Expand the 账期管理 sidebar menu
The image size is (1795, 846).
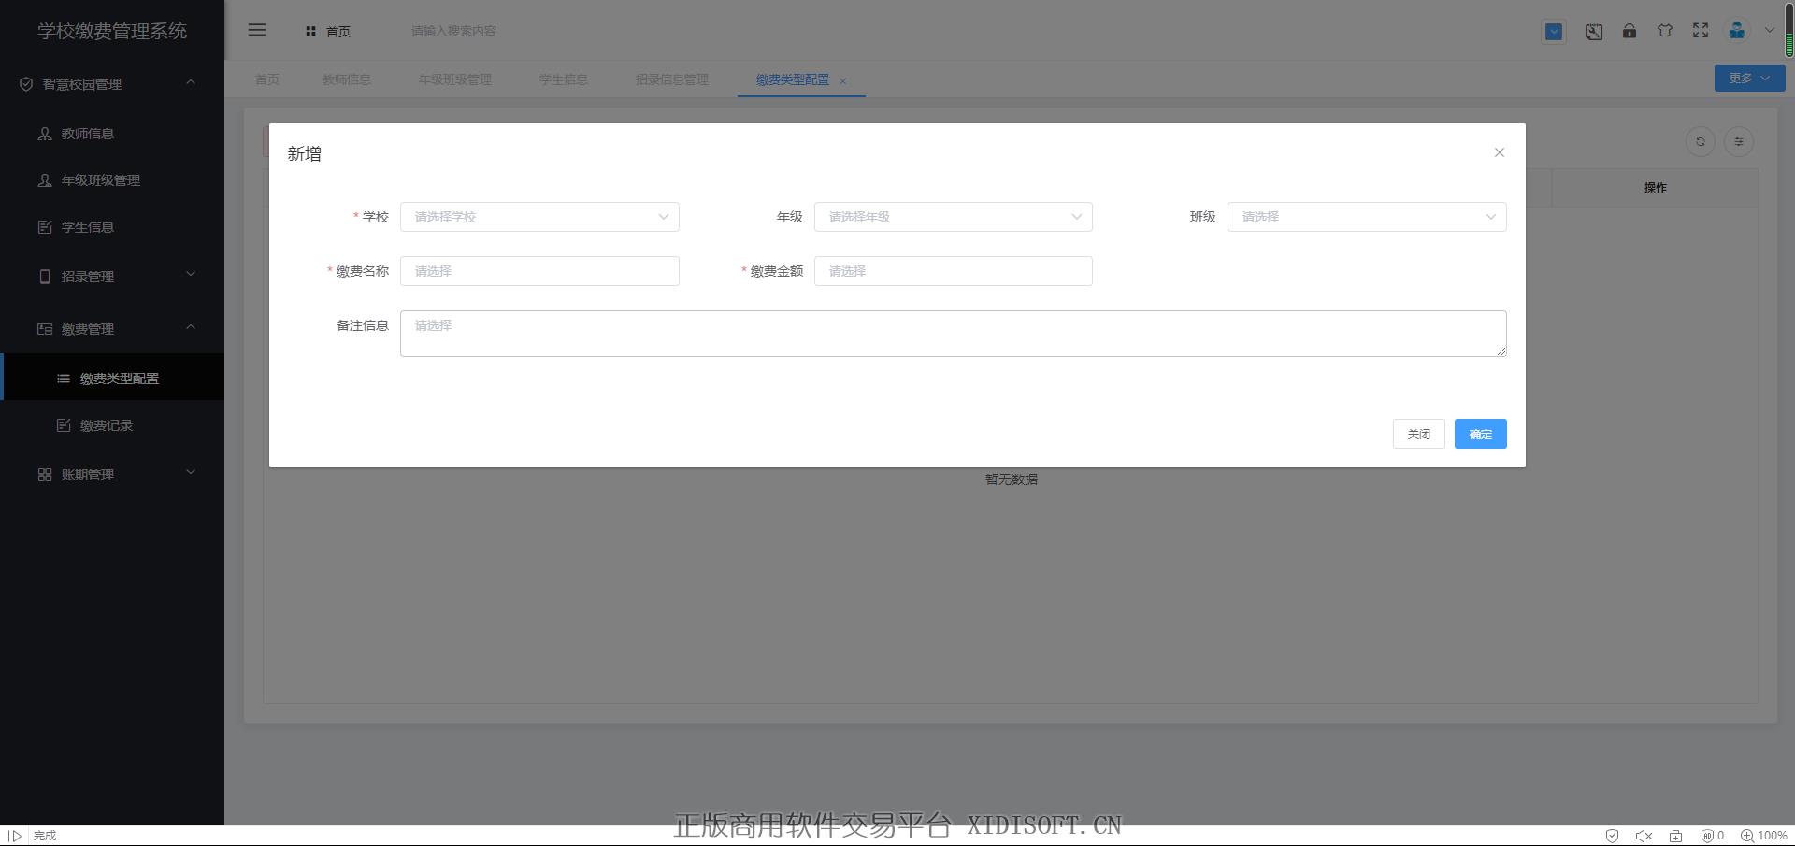[112, 475]
